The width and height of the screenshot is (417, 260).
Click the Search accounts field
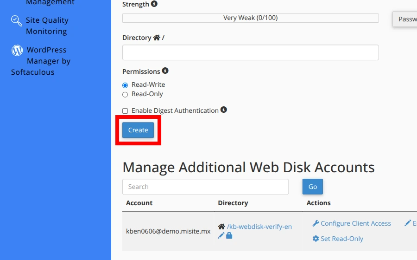(x=205, y=187)
